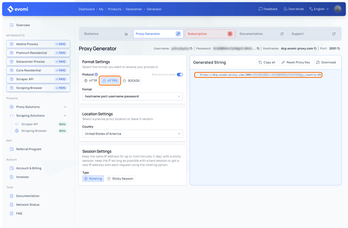Expand the Proxy Solutions section
The width and height of the screenshot is (348, 228).
point(38,107)
